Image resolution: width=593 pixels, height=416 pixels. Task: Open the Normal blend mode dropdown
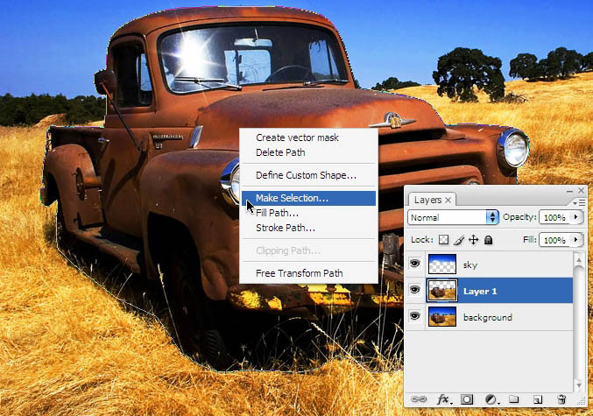coord(453,217)
